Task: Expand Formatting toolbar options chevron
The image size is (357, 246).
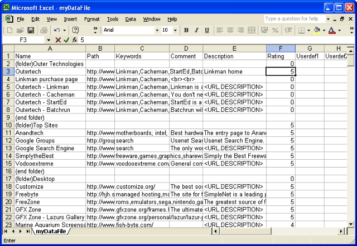Action: 351,30
